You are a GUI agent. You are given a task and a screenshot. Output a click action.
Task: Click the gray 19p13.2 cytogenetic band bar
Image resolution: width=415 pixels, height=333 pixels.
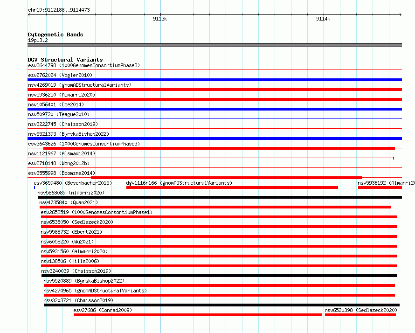pos(214,45)
